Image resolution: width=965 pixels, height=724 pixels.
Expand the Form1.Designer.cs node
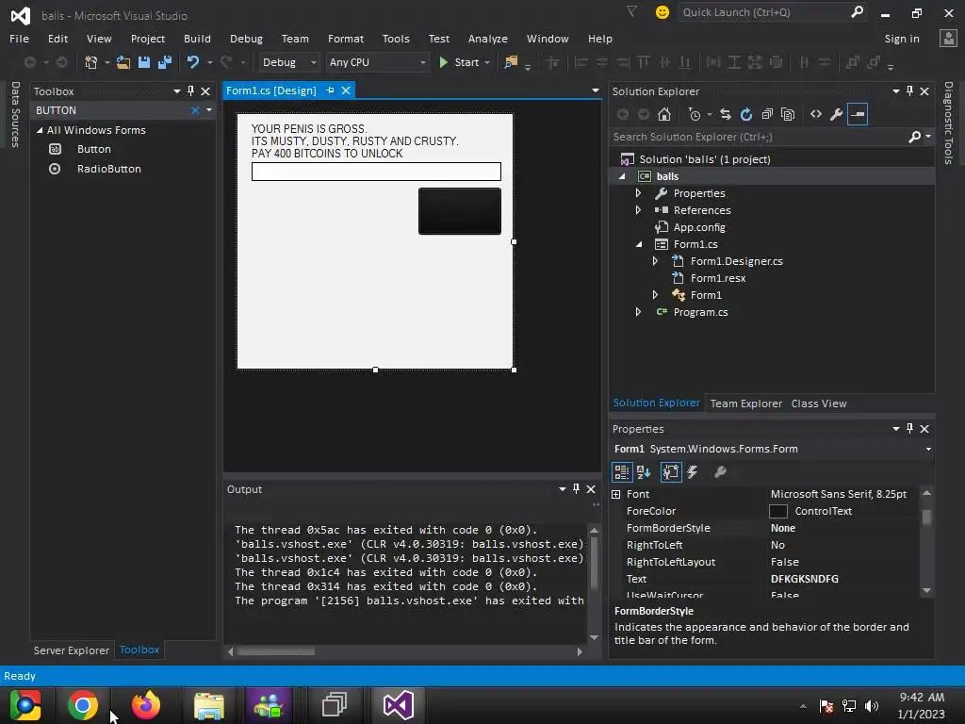tap(656, 261)
